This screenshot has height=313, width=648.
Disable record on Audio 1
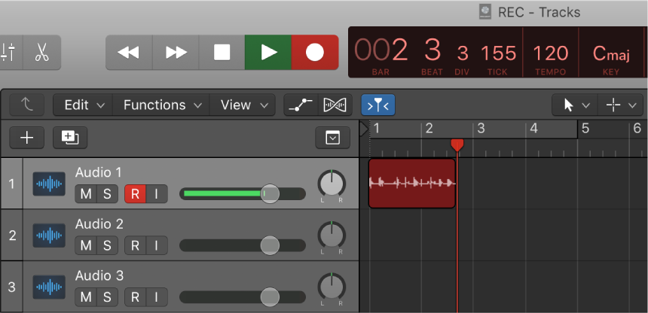tap(135, 193)
